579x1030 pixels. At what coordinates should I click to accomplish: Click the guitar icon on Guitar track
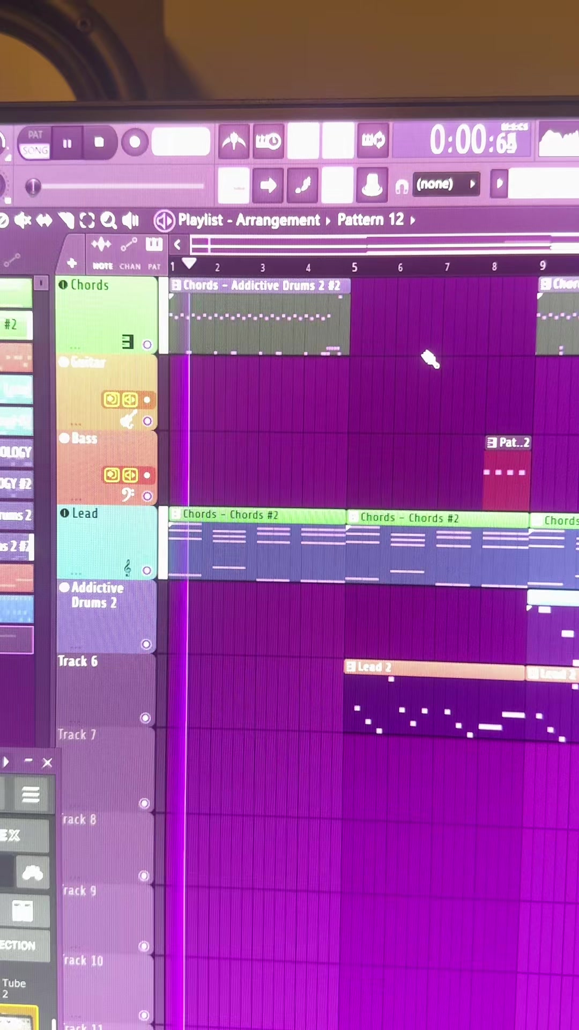128,420
